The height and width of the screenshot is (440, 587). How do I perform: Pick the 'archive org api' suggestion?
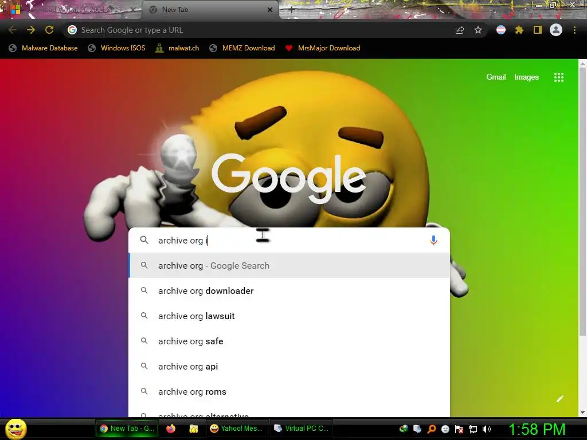point(289,367)
